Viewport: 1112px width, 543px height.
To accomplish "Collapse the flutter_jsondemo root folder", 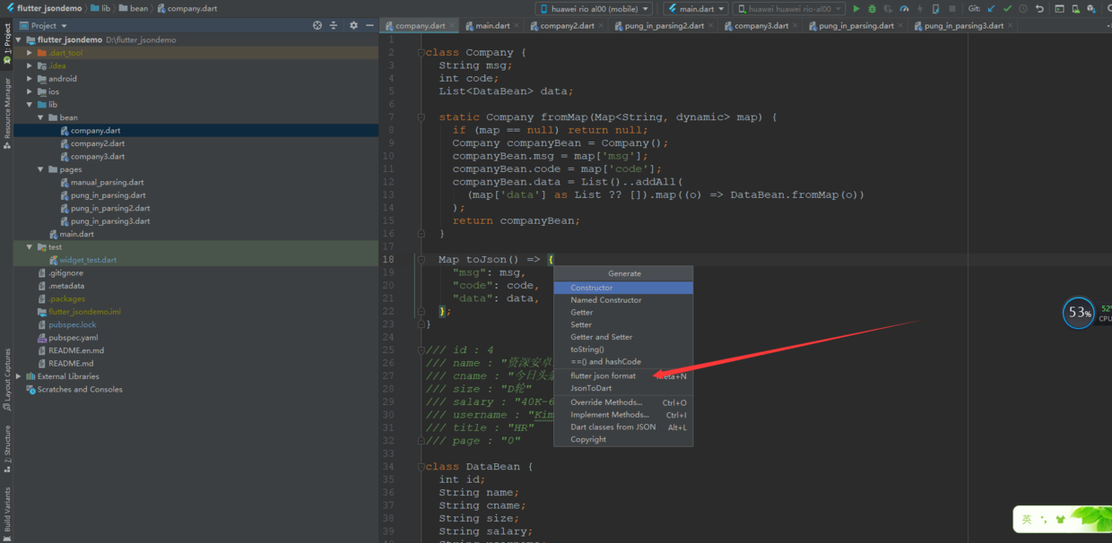I will (19, 40).
